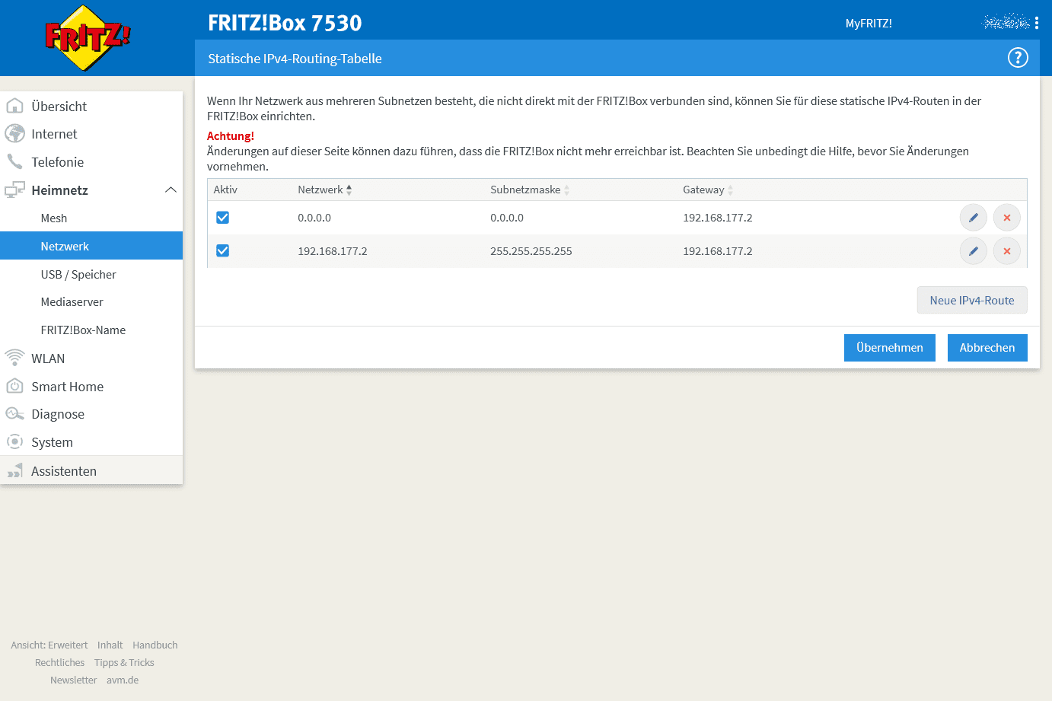Click Ansicht: Erweitert footer link

click(x=49, y=645)
